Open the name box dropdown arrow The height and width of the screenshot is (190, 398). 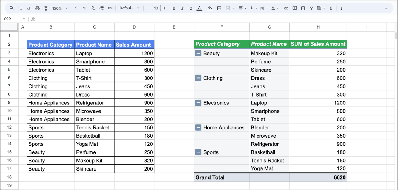pos(24,19)
